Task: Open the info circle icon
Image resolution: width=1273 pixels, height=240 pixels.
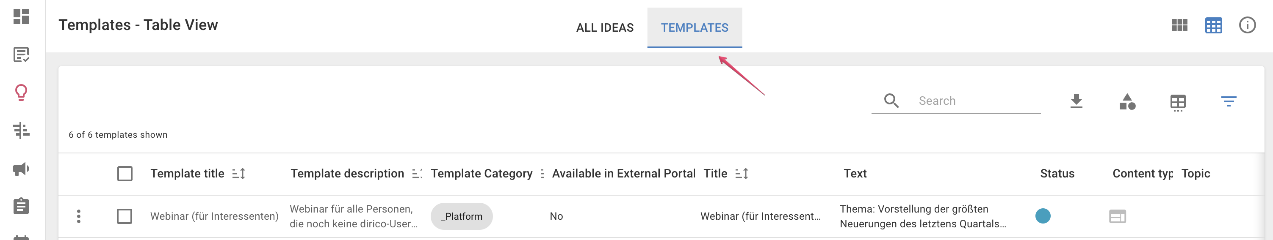Action: (x=1247, y=25)
